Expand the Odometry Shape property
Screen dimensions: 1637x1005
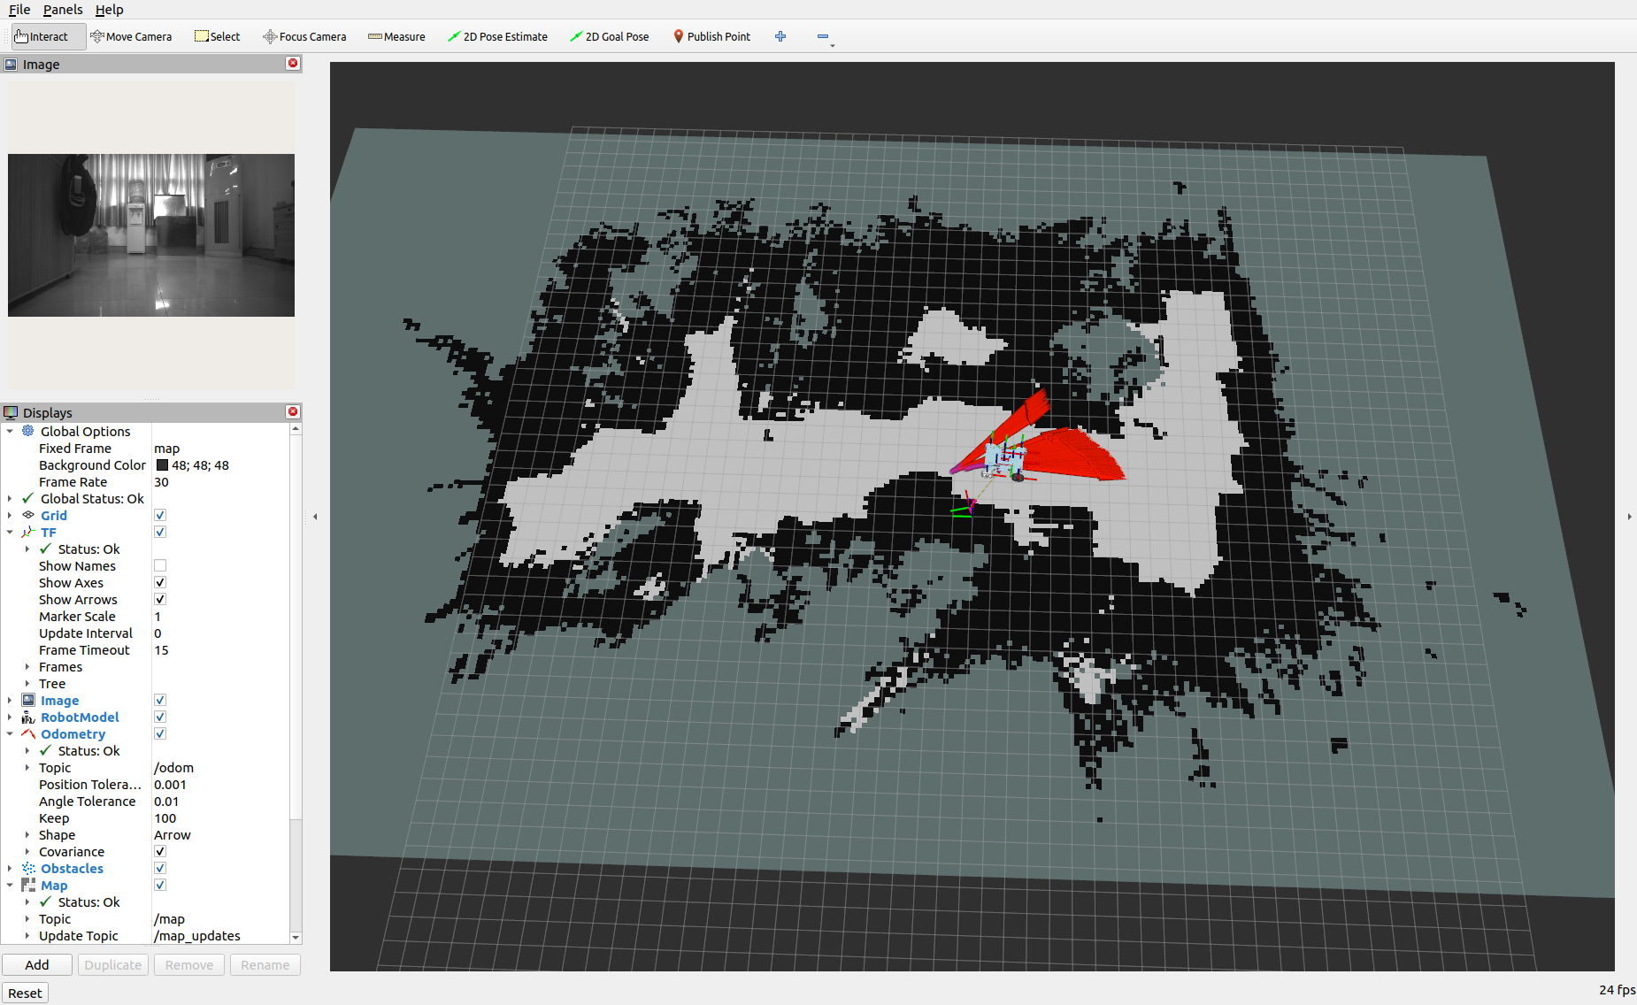[x=27, y=835]
